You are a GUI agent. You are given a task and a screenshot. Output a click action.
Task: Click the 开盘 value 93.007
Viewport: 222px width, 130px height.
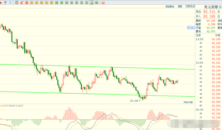point(211,28)
